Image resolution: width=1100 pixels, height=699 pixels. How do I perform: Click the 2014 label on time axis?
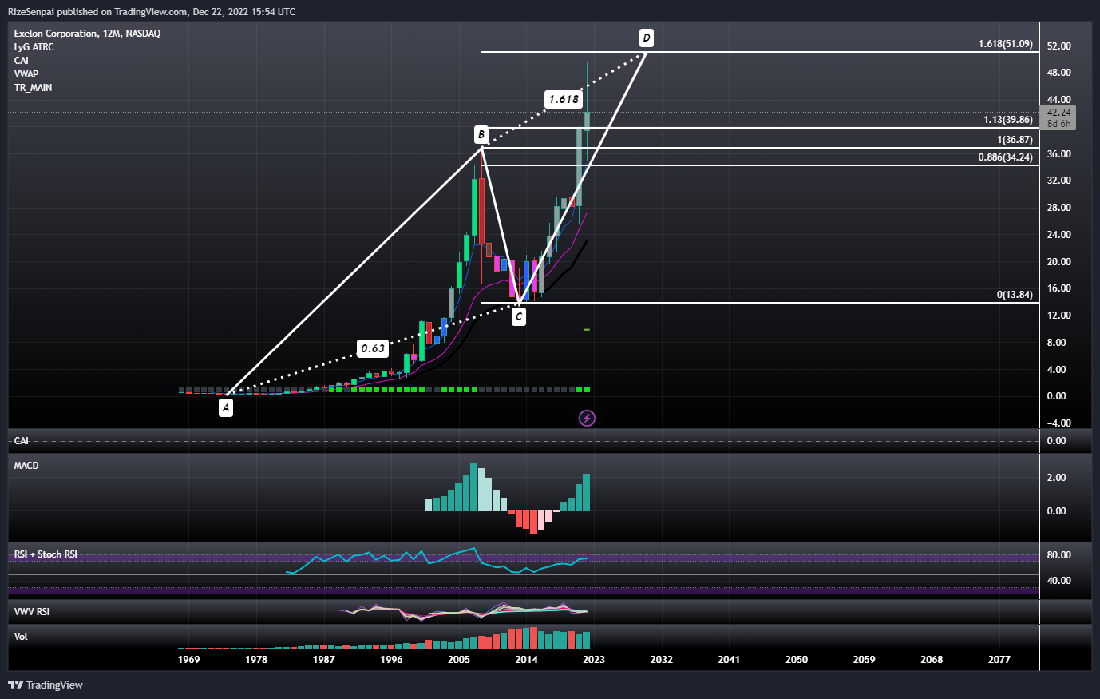pyautogui.click(x=526, y=660)
